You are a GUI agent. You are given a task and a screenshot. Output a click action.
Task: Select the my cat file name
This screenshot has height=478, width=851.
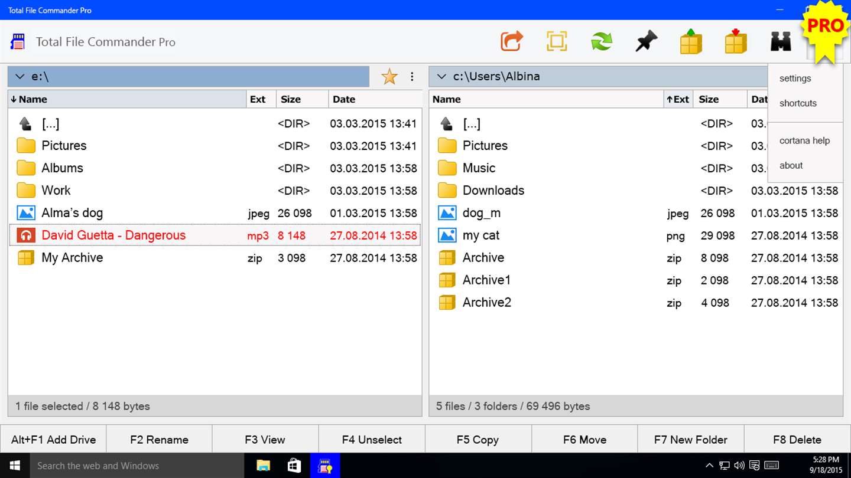481,235
